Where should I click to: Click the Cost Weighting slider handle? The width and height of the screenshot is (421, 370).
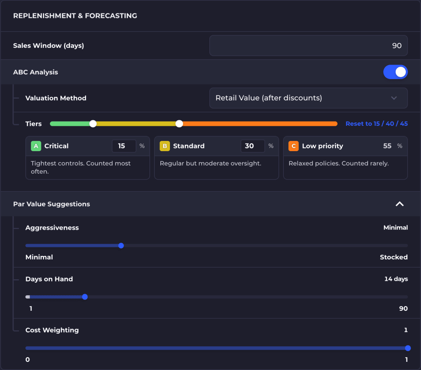pyautogui.click(x=408, y=348)
